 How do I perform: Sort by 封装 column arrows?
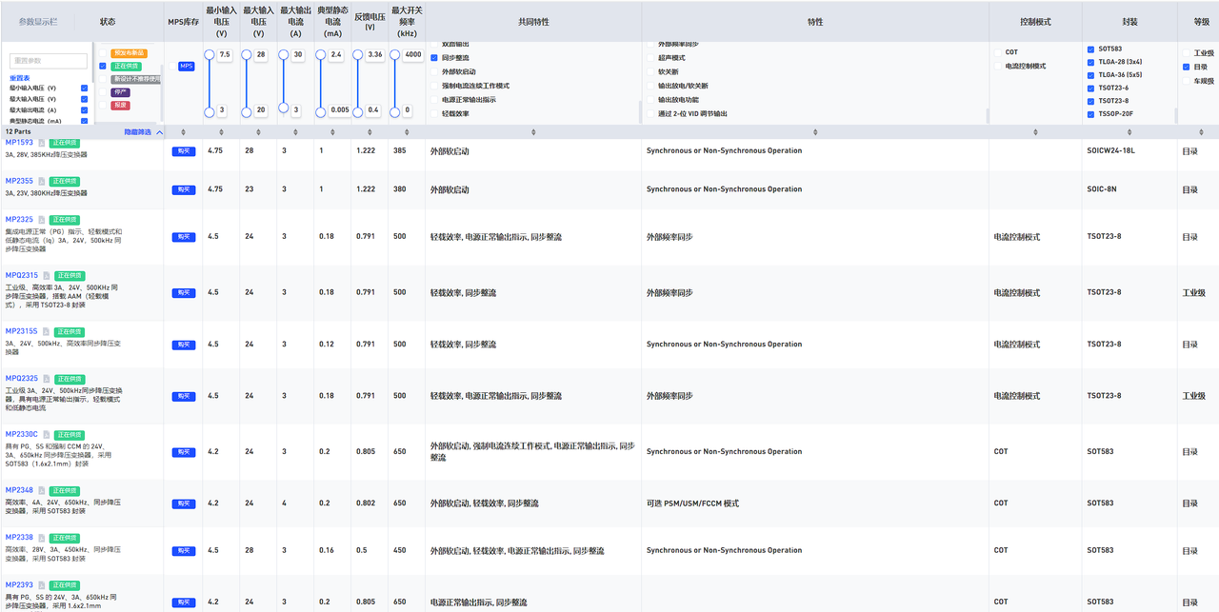pyautogui.click(x=1129, y=132)
